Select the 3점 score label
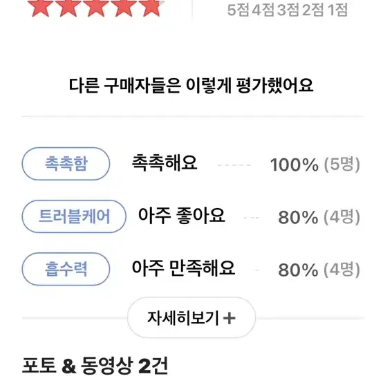383x383 pixels. pos(288,10)
